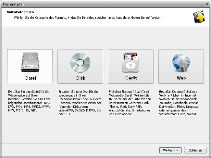Click the description text listing AVI, DVD, MOV
The image size is (211, 158).
(x=29, y=101)
